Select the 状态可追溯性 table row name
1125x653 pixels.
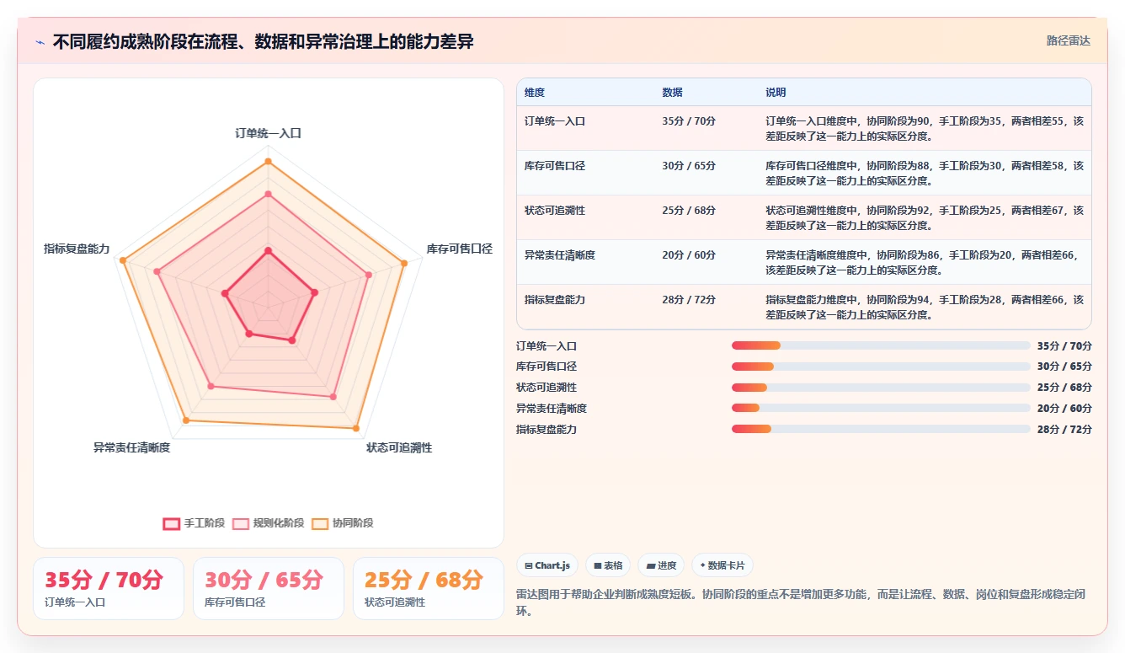pyautogui.click(x=555, y=211)
